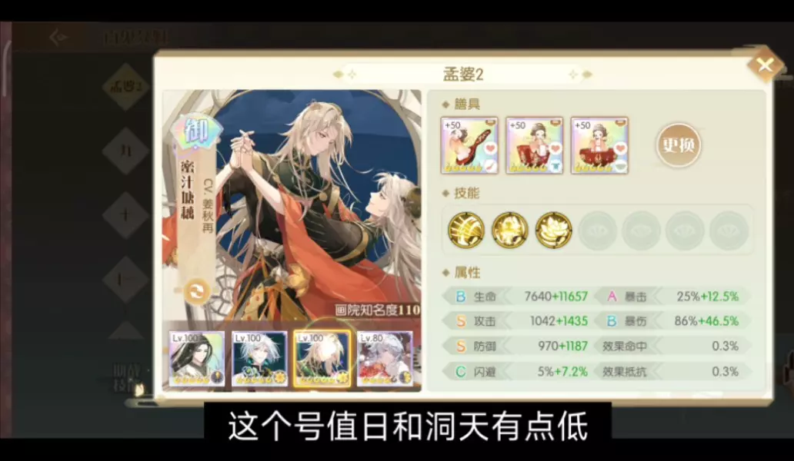Toggle the orange swap artwork icon
Image resolution: width=794 pixels, height=461 pixels.
click(x=196, y=292)
